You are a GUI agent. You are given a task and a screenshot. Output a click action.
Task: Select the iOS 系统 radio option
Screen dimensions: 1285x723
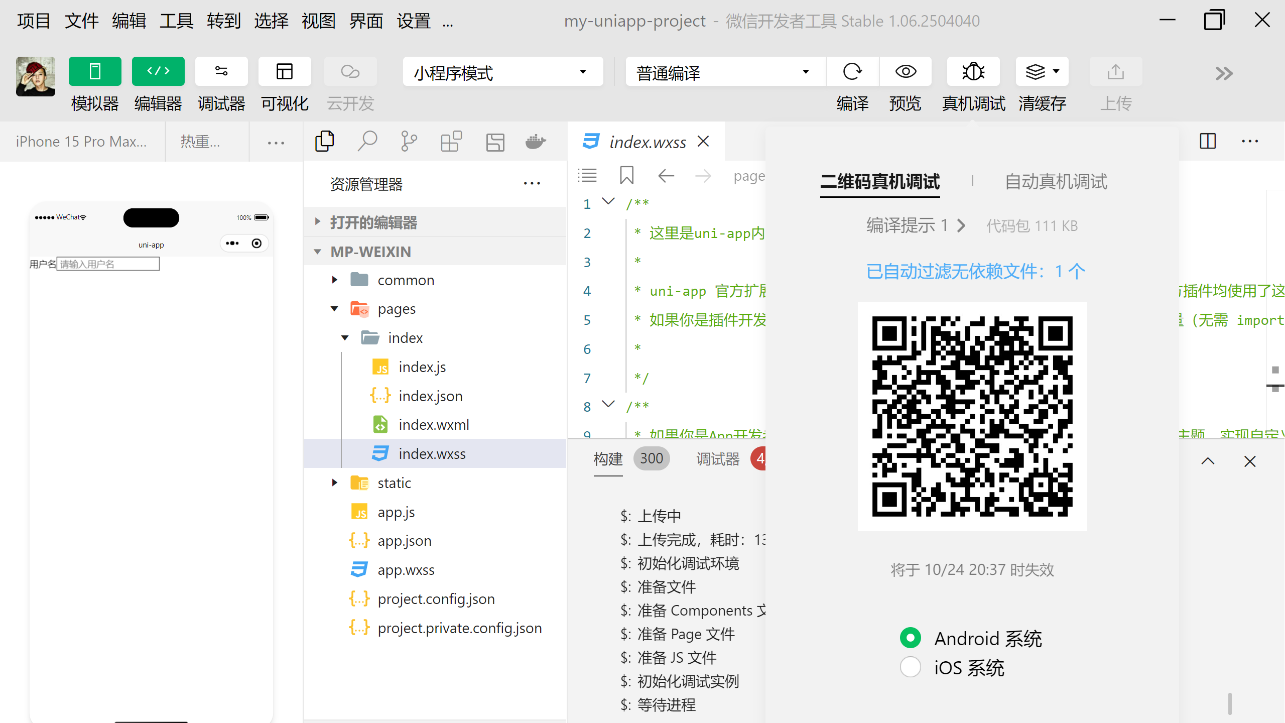[910, 667]
